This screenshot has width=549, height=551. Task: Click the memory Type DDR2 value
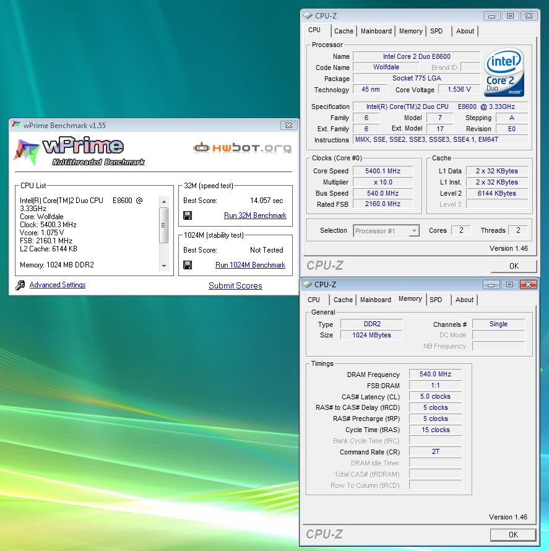(371, 324)
